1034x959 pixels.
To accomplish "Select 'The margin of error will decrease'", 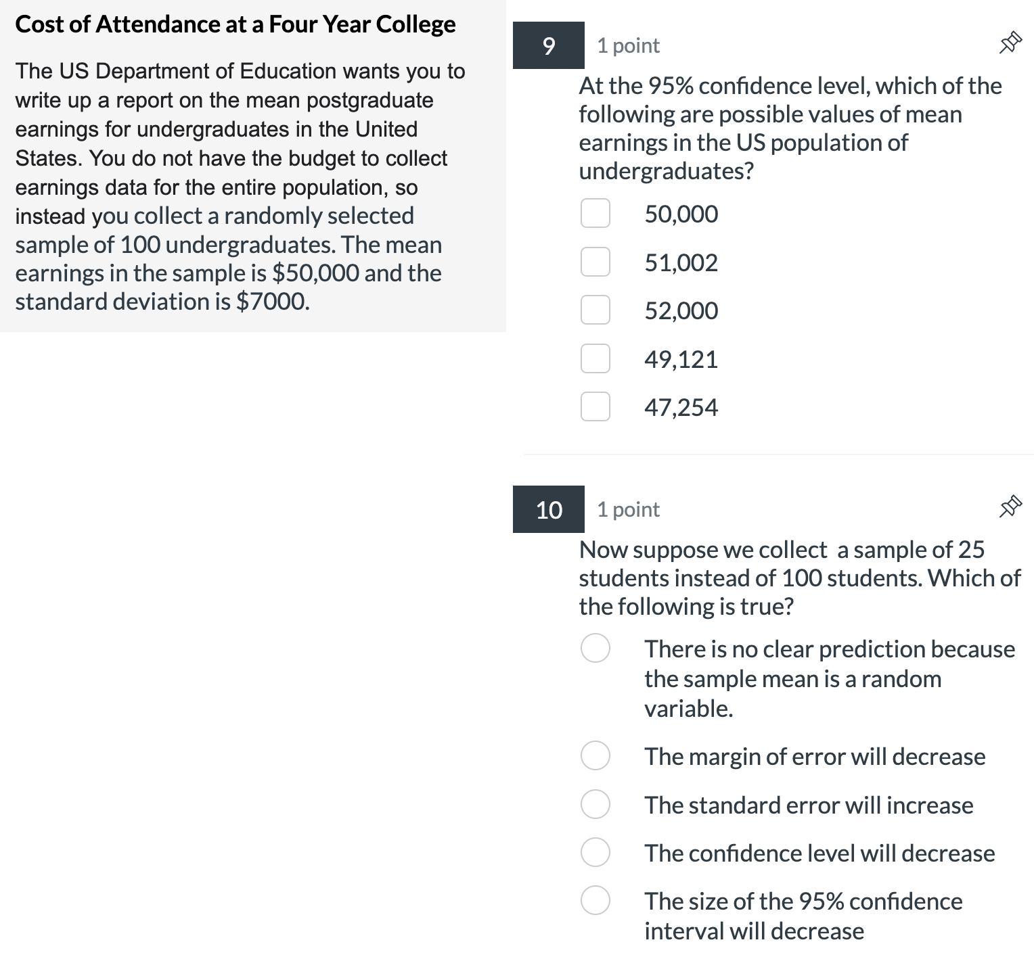I will [594, 757].
